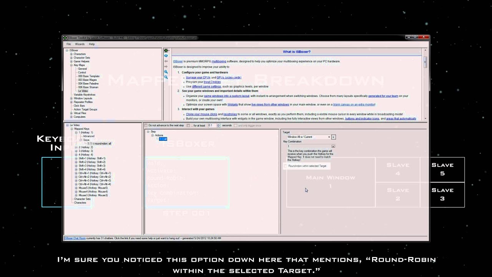Select '004 Base Paladins' key map
Viewport: 492px width, 277px height.
pyautogui.click(x=88, y=83)
